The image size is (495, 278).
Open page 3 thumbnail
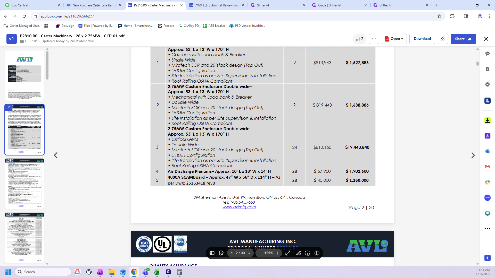24,184
